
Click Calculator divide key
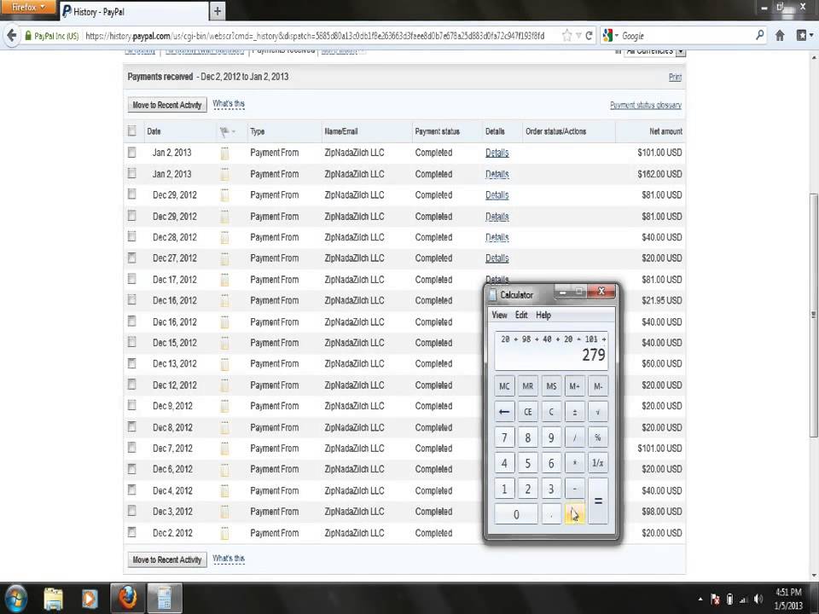574,437
